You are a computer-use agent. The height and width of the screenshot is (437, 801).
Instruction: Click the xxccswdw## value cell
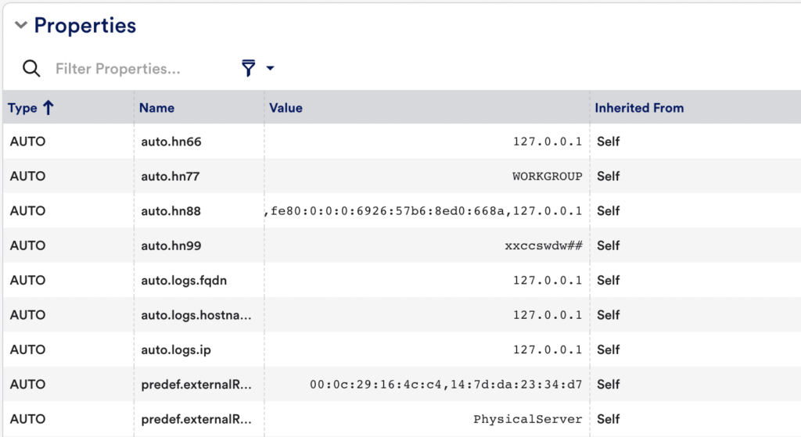544,245
